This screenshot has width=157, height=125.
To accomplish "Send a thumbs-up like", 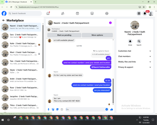I will [111, 109].
